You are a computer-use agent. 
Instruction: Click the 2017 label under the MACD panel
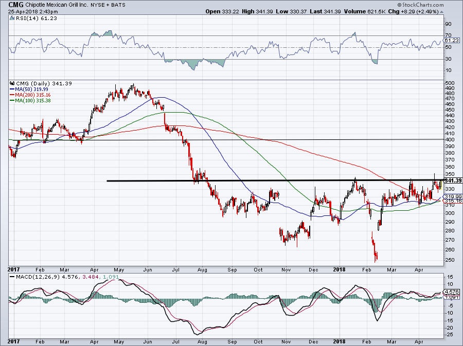point(13,342)
